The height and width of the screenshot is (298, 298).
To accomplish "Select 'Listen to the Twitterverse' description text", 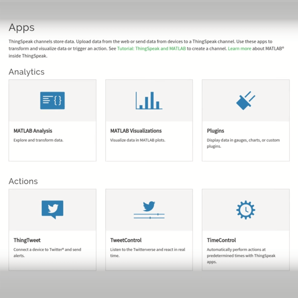I will [148, 253].
